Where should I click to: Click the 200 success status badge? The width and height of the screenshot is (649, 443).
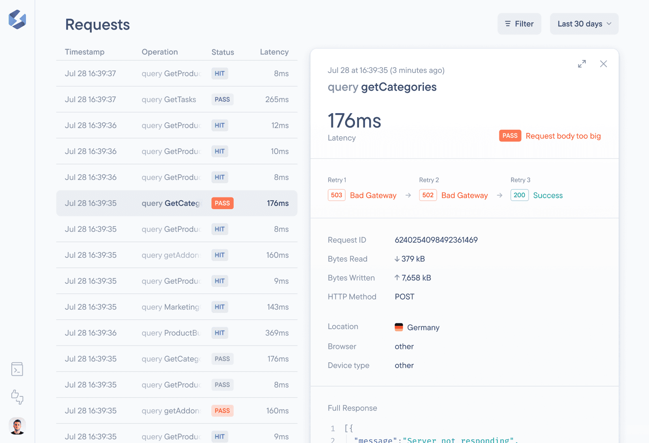coord(519,195)
